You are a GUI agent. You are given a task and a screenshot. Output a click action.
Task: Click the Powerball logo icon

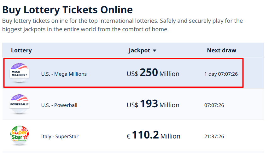(20, 104)
